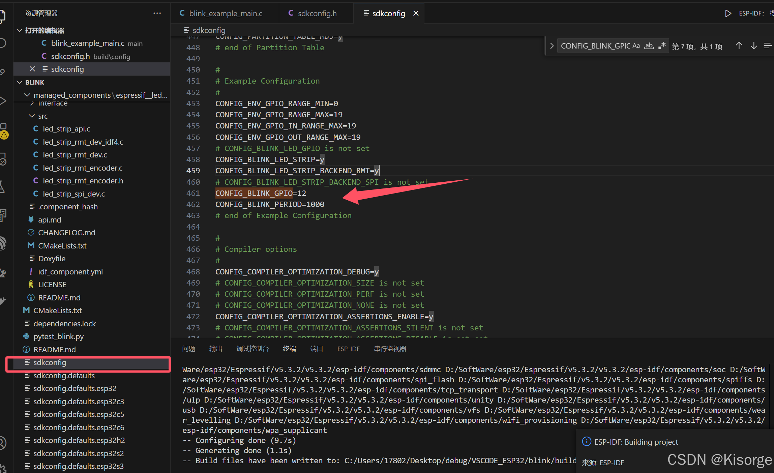Toggle Match Case in find widget
Image resolution: width=774 pixels, height=473 pixels.
click(636, 46)
